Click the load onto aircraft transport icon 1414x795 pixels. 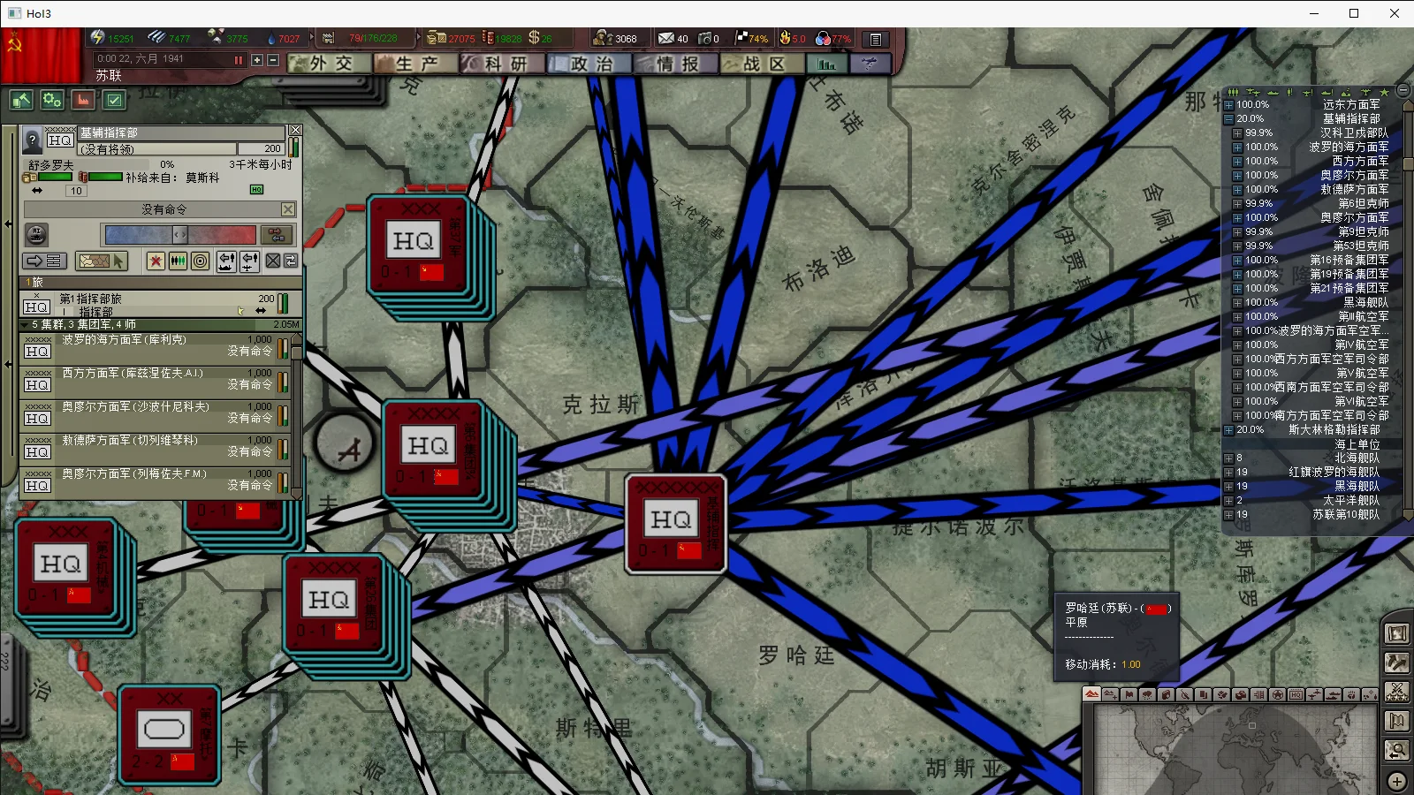(249, 261)
